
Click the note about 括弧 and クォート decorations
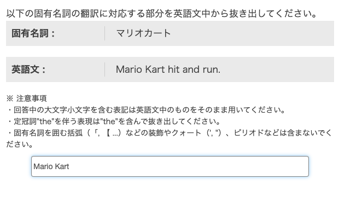tap(169, 138)
